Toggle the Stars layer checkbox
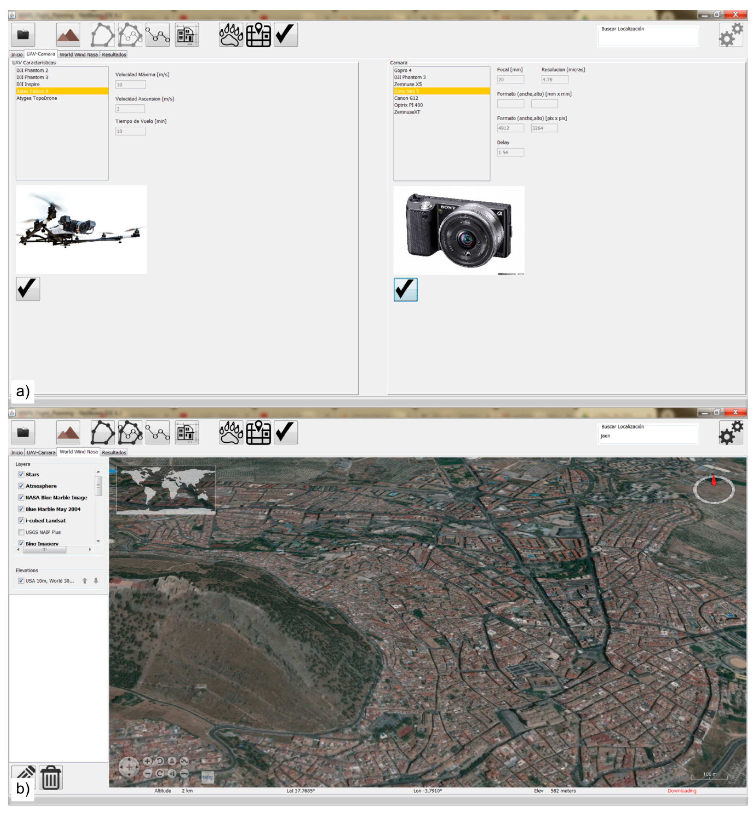 (21, 475)
